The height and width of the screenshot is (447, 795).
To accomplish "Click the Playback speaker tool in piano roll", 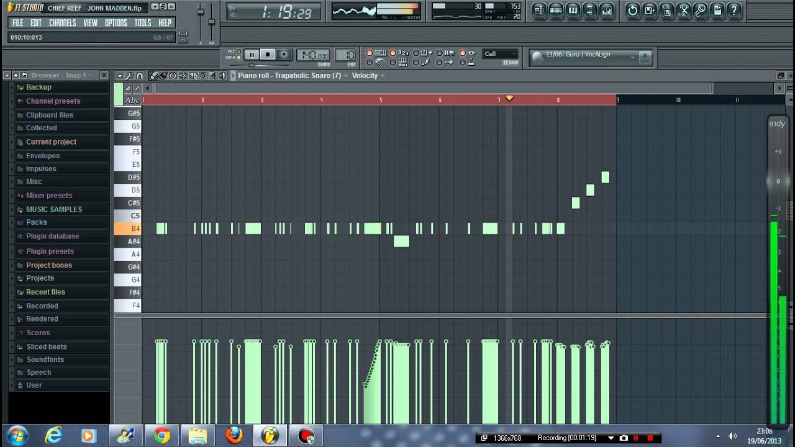I will (x=222, y=76).
